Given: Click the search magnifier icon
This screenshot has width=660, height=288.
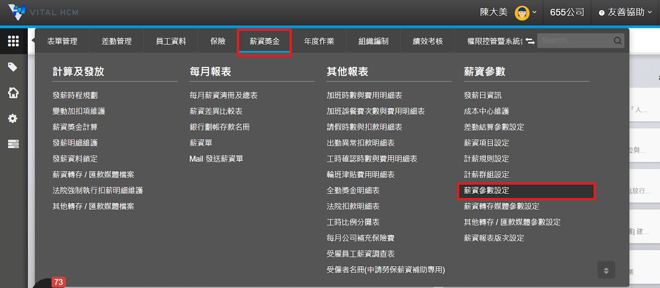Looking at the screenshot, I should [618, 40].
